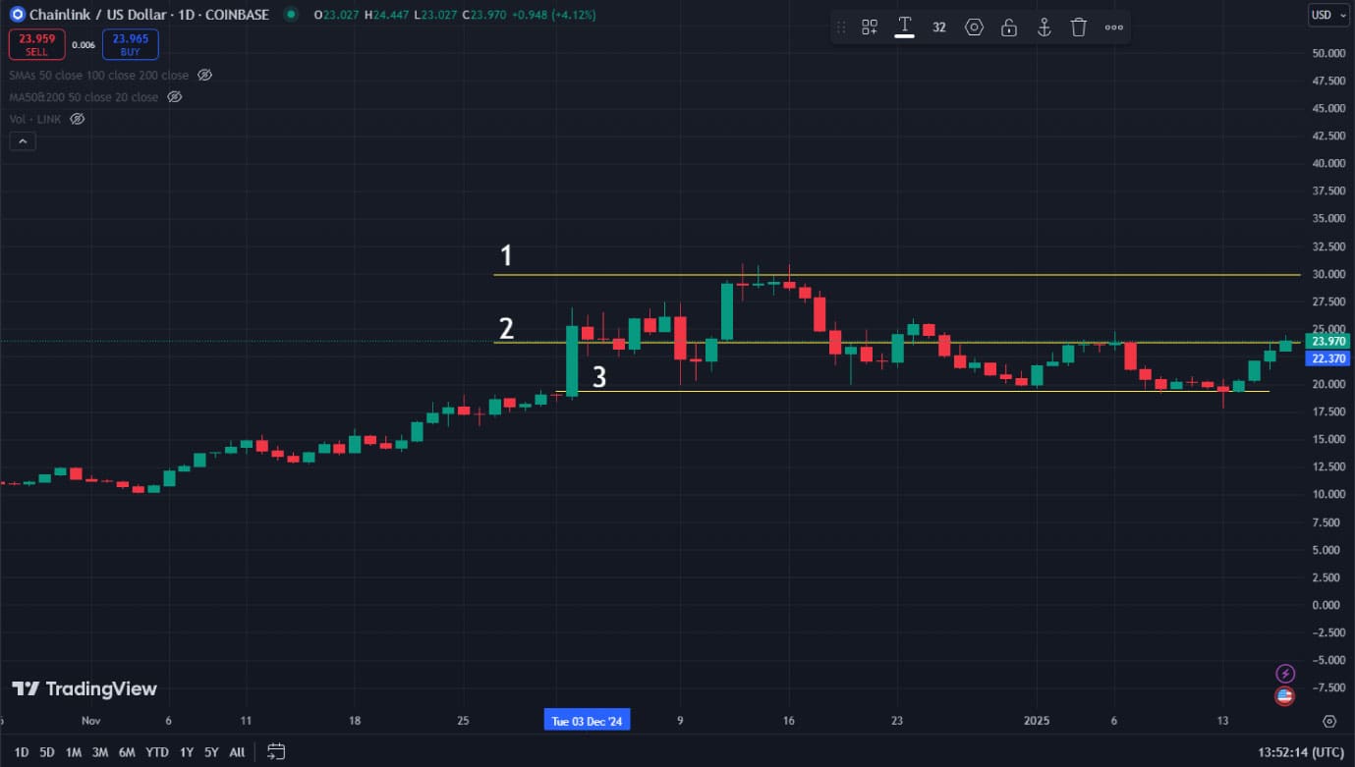Click the blue BUY 23.965 button
This screenshot has height=767, width=1355.
pos(130,44)
